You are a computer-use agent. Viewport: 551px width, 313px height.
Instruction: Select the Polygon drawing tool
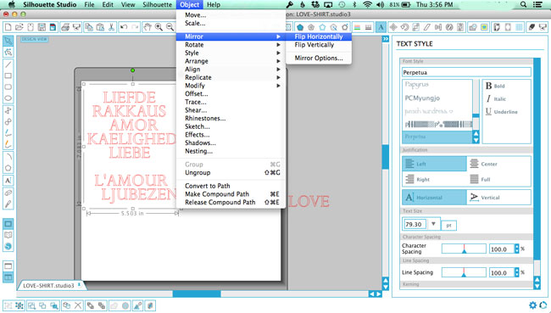pos(8,169)
